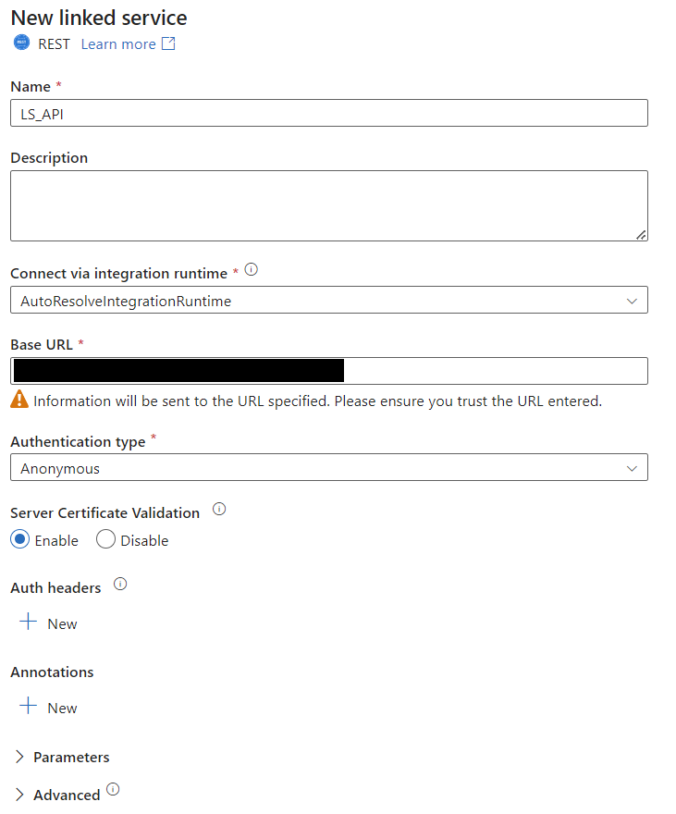Click the info icon next to integration runtime
This screenshot has width=676, height=814.
point(252,269)
